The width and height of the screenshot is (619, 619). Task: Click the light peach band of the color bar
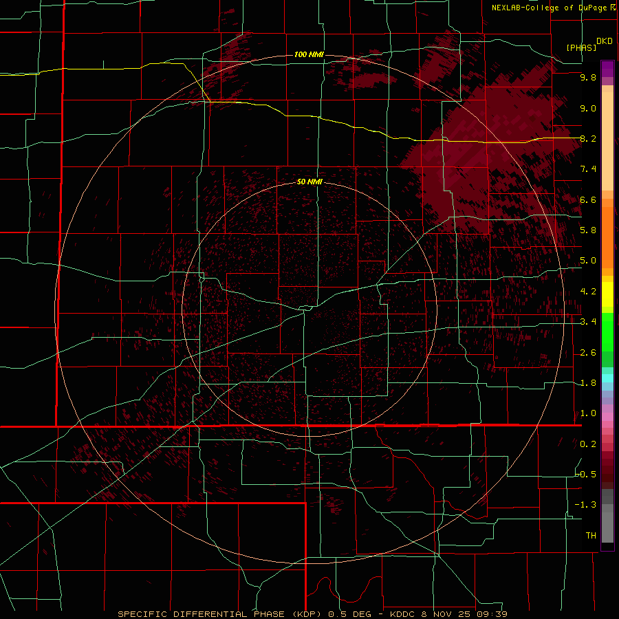[x=607, y=141]
